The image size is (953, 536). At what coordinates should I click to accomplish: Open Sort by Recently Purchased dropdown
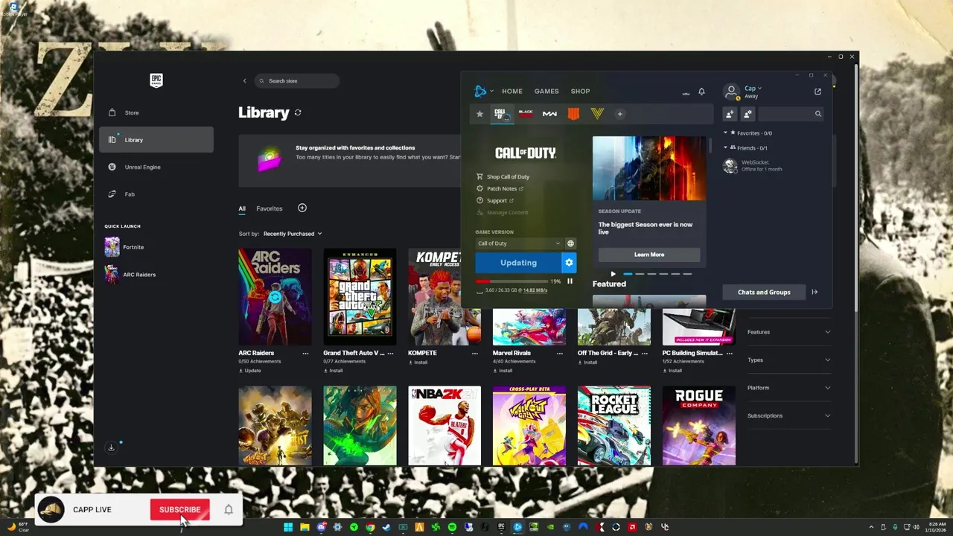293,234
